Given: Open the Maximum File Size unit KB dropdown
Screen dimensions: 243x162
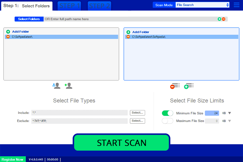Looking at the screenshot, I should click(x=230, y=121).
